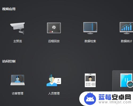Click the blue Android robot watermark logo

coord(90,99)
